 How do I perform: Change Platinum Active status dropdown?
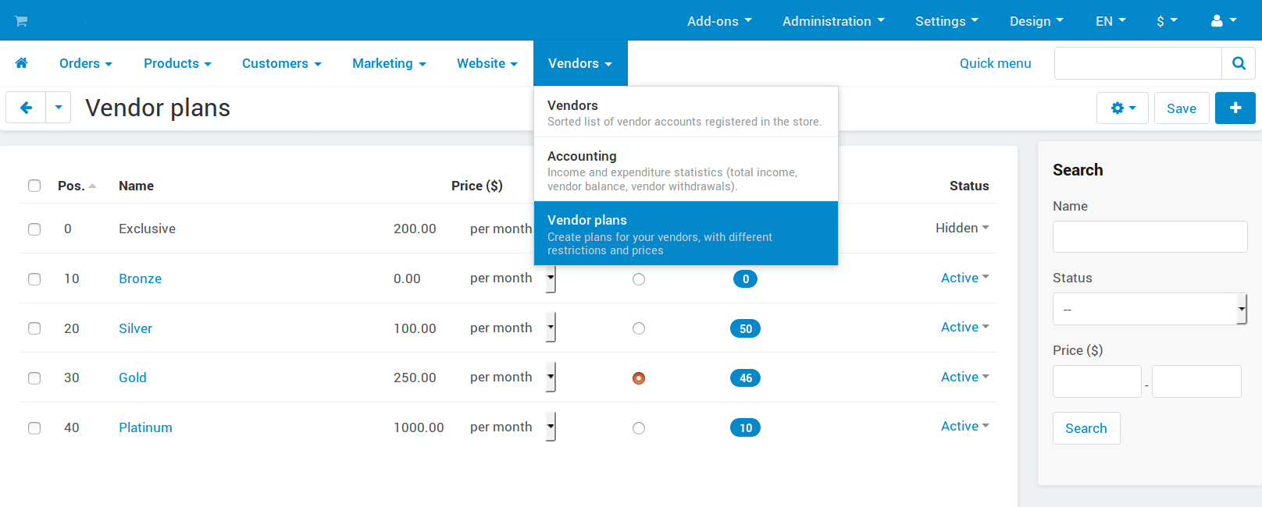point(964,426)
